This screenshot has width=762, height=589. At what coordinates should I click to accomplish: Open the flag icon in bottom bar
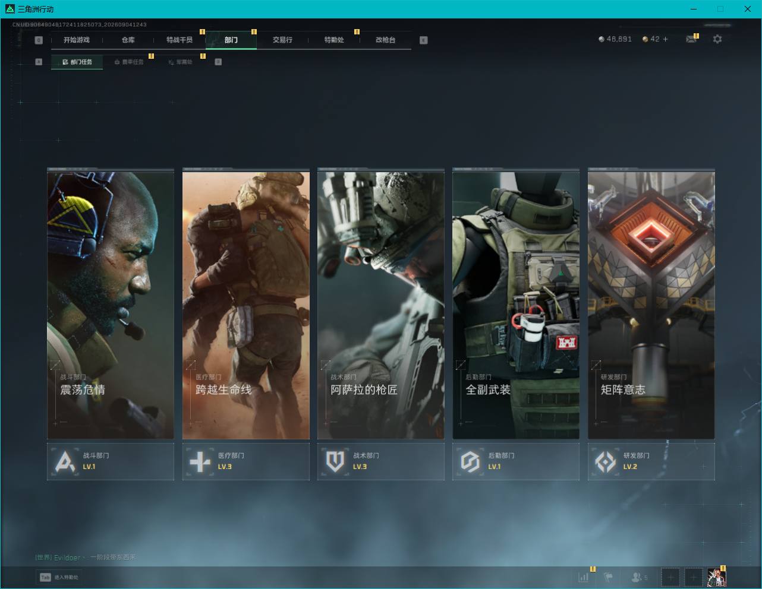(608, 577)
